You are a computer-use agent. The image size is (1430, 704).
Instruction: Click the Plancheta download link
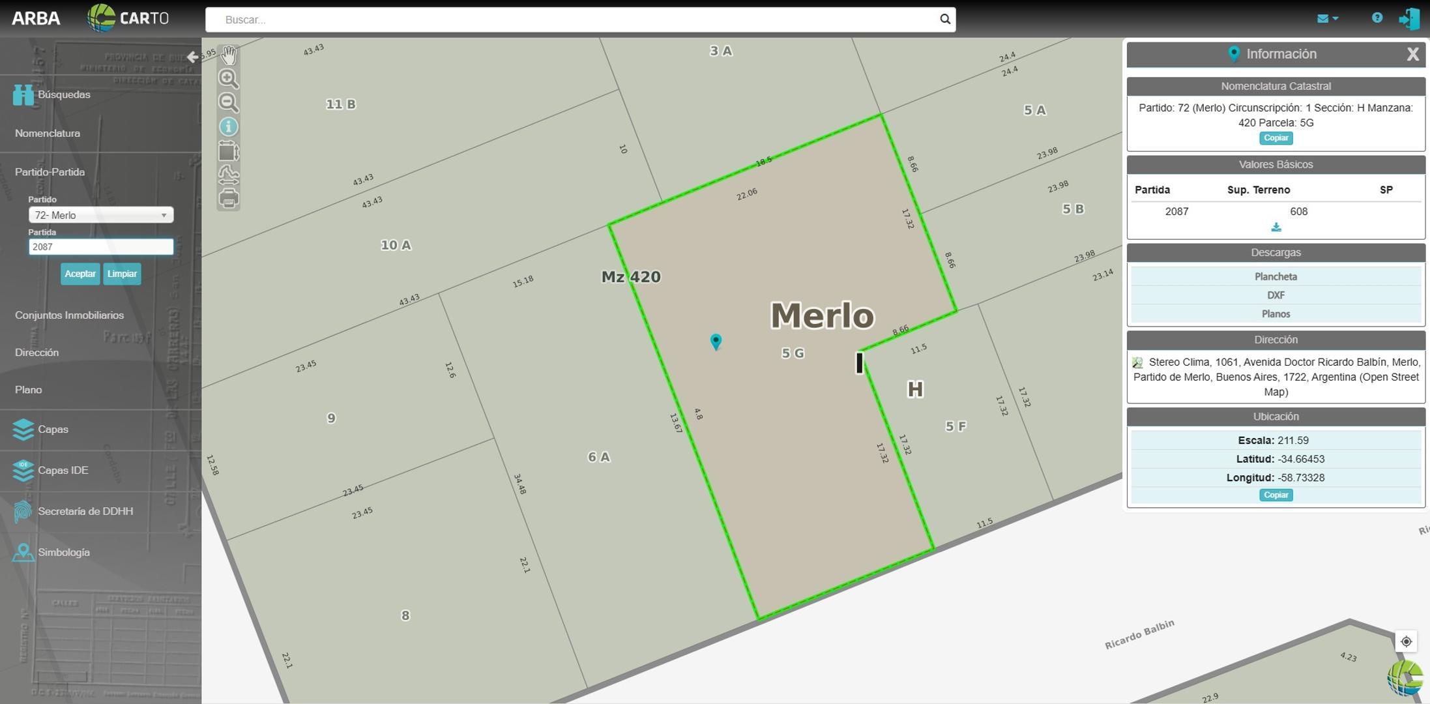(x=1275, y=276)
